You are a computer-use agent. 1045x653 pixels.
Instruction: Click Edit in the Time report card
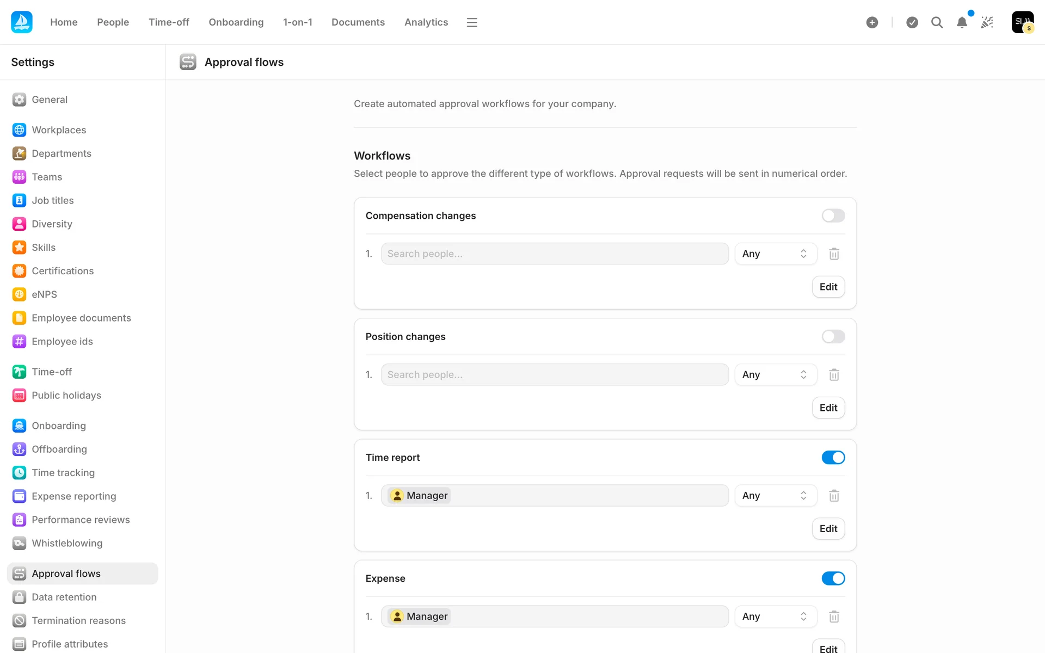coord(828,528)
